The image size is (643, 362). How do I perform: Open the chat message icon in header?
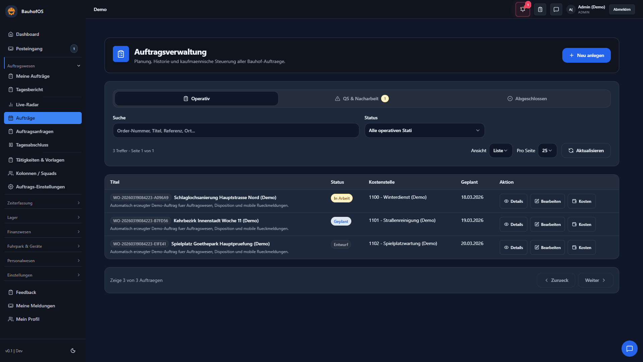point(556,9)
